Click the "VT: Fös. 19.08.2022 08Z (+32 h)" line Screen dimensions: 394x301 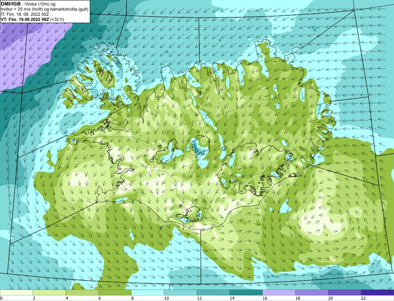point(32,19)
